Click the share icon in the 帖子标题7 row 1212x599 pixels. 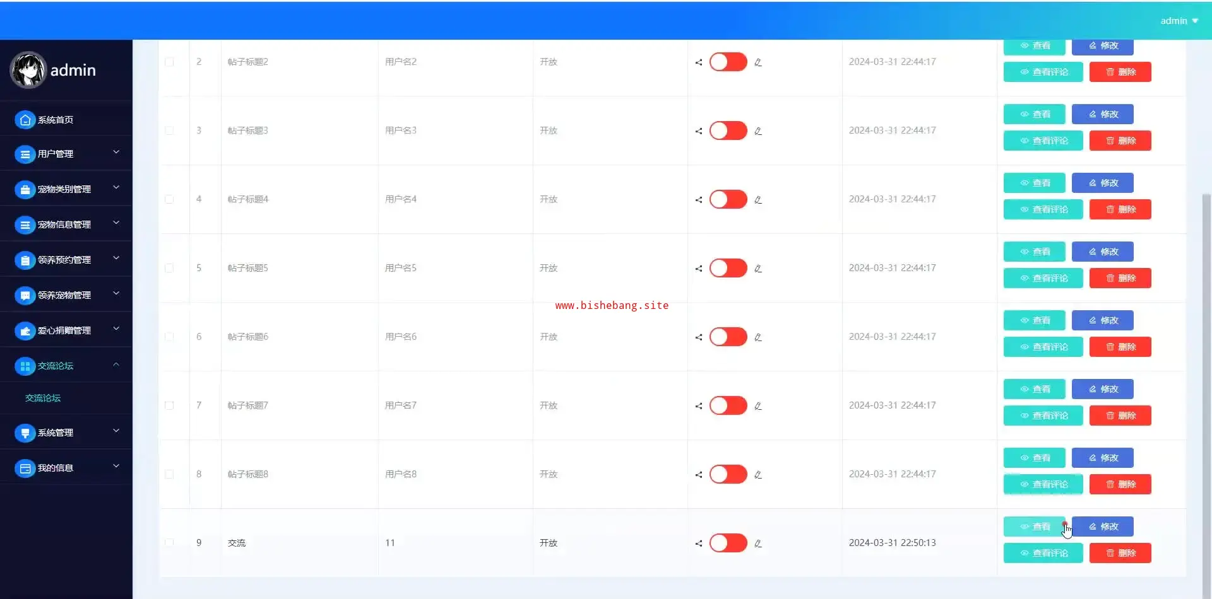[x=699, y=406]
